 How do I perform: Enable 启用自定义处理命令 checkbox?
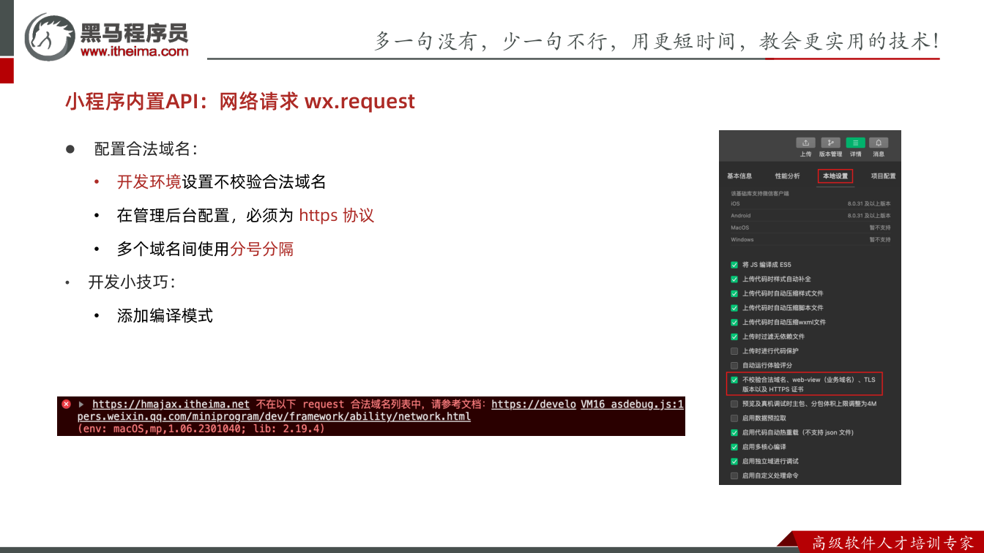734,475
